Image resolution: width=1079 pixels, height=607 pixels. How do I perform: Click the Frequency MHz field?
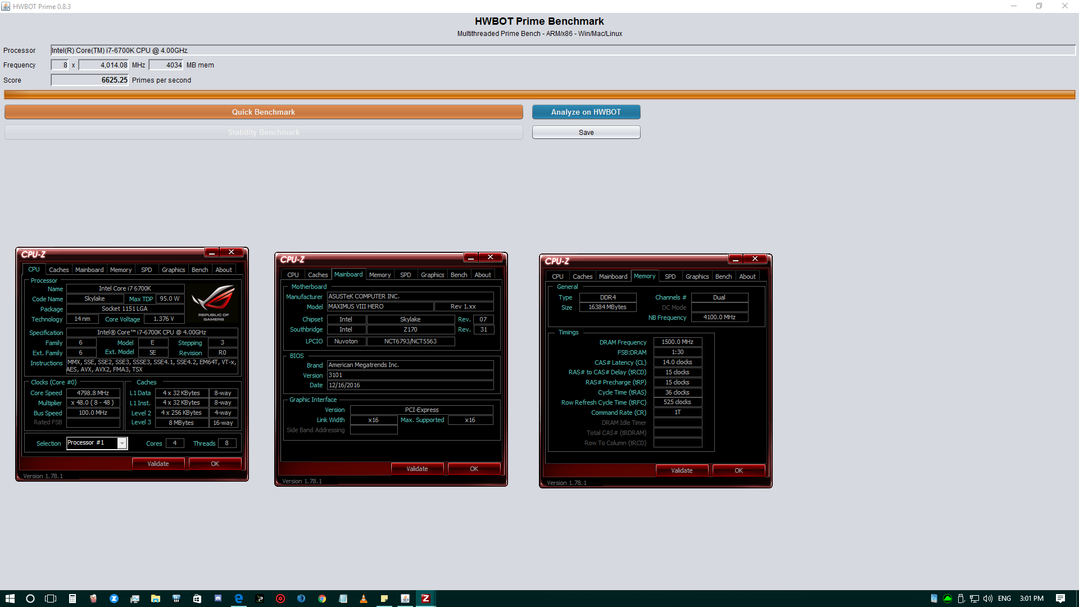pos(103,65)
